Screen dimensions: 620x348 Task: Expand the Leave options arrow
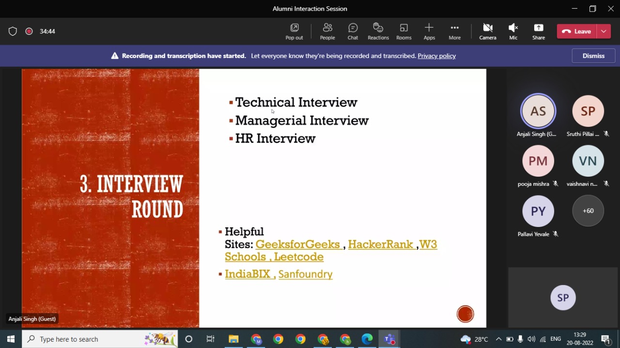(x=604, y=31)
